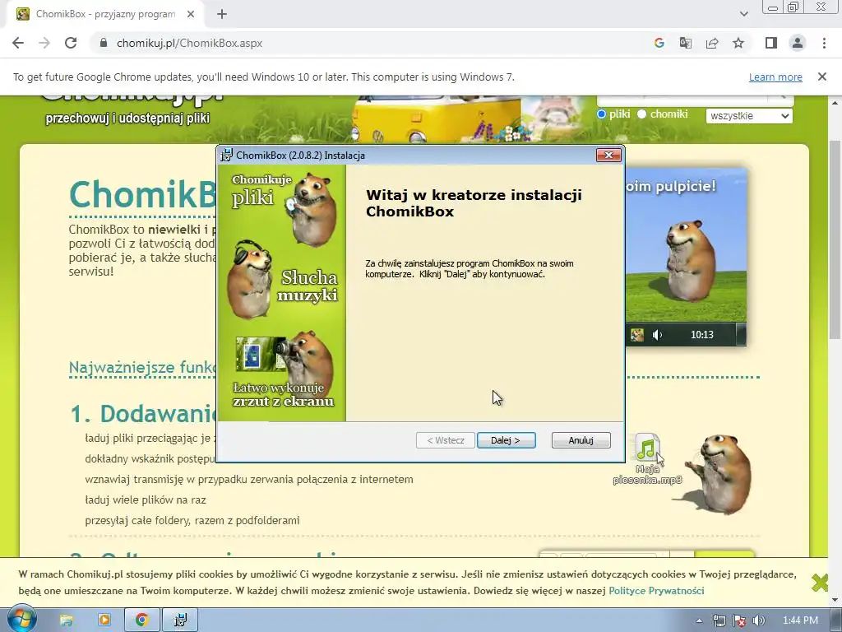Toggle Chrome side panel icon
This screenshot has width=842, height=632.
(x=771, y=43)
